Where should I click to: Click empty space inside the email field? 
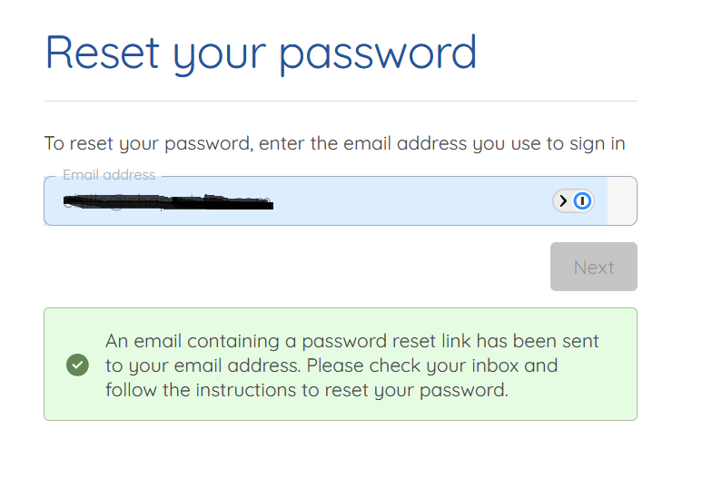point(410,201)
